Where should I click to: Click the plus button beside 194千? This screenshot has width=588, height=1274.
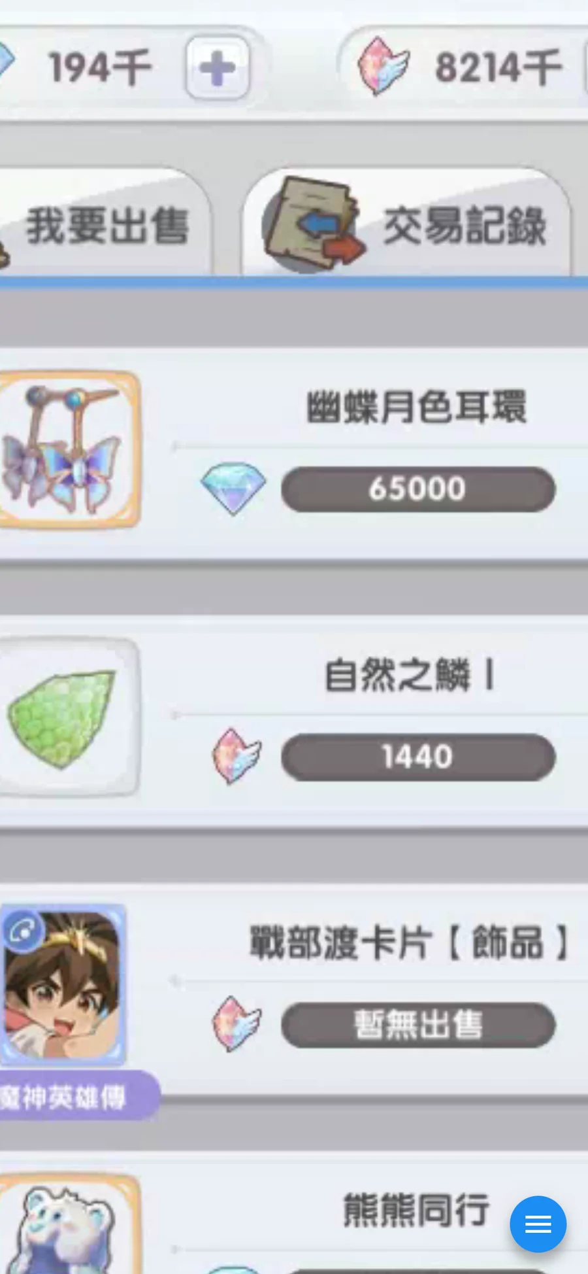click(x=218, y=68)
